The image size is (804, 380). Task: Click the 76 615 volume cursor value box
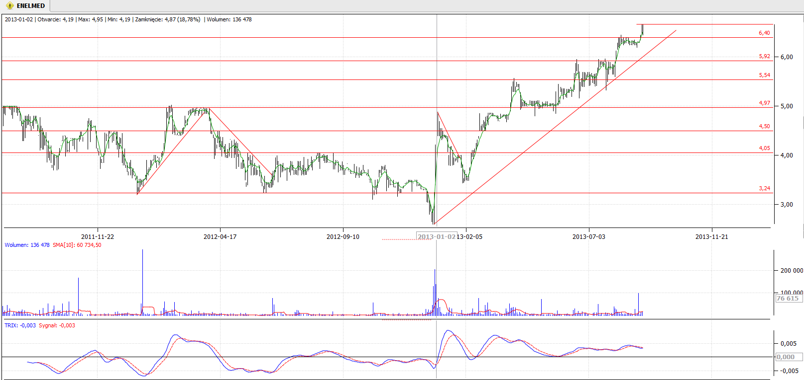[x=789, y=298]
